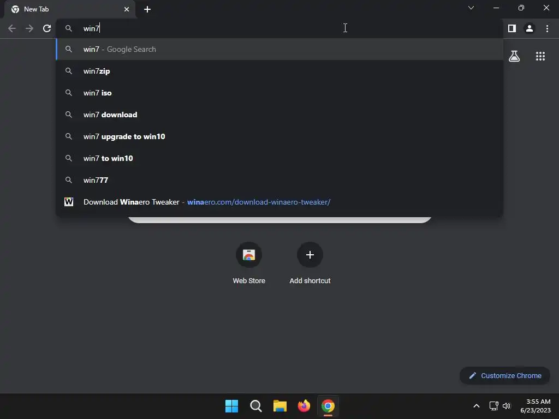Screen dimensions: 559x419
Task: Open the Windows Start menu
Action: tap(231, 406)
